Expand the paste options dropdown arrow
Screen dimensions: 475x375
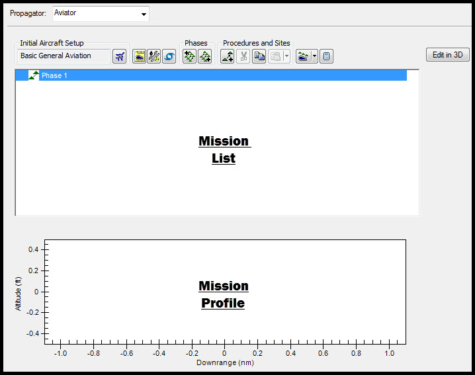[286, 56]
